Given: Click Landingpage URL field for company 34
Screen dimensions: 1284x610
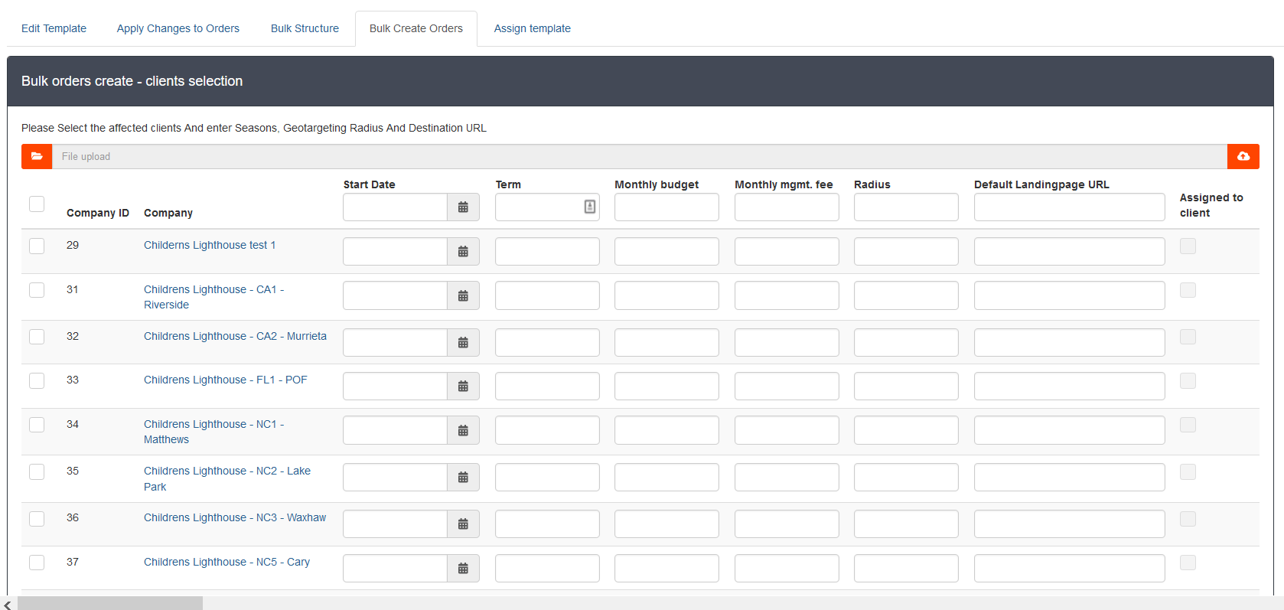Looking at the screenshot, I should [x=1069, y=431].
